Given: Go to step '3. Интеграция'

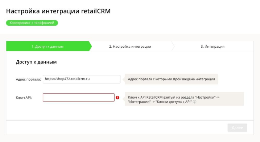Looking at the screenshot, I should pos(212,47).
